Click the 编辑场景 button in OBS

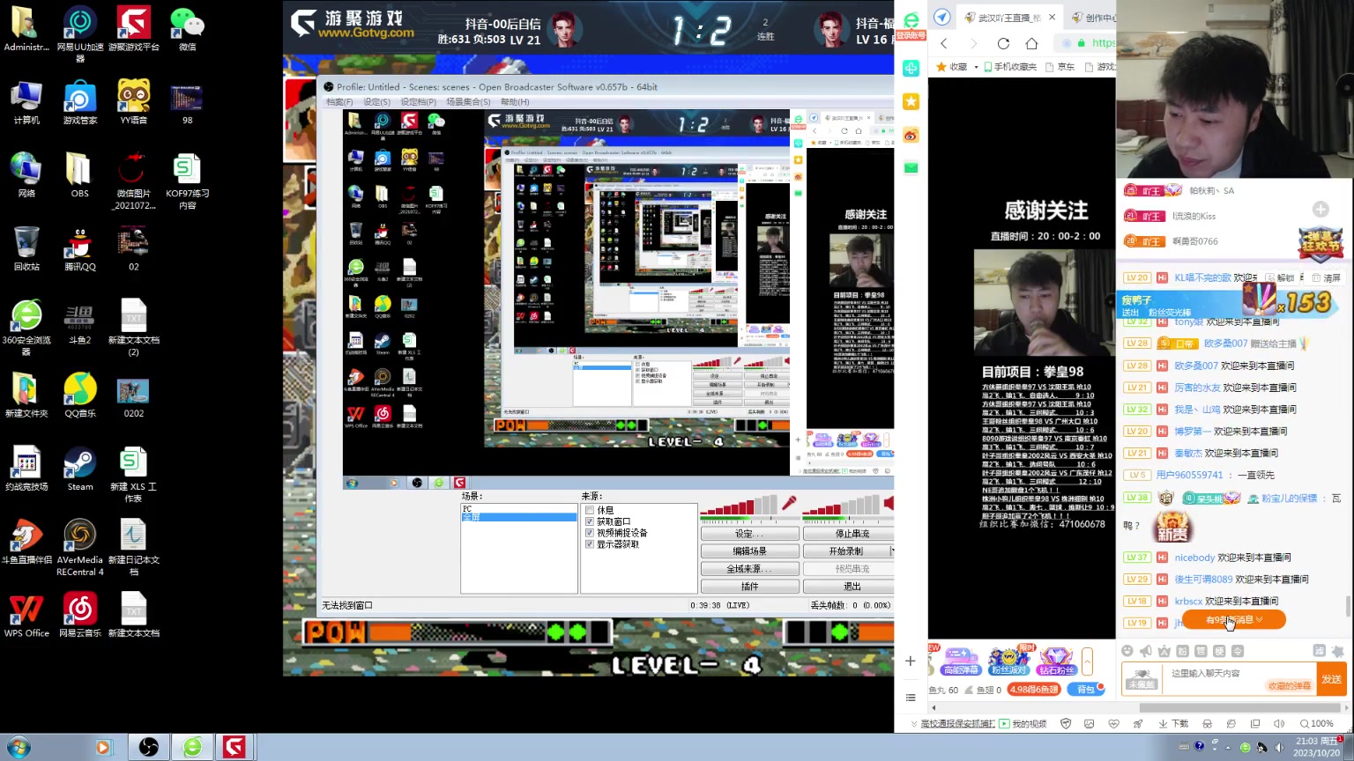tap(749, 551)
